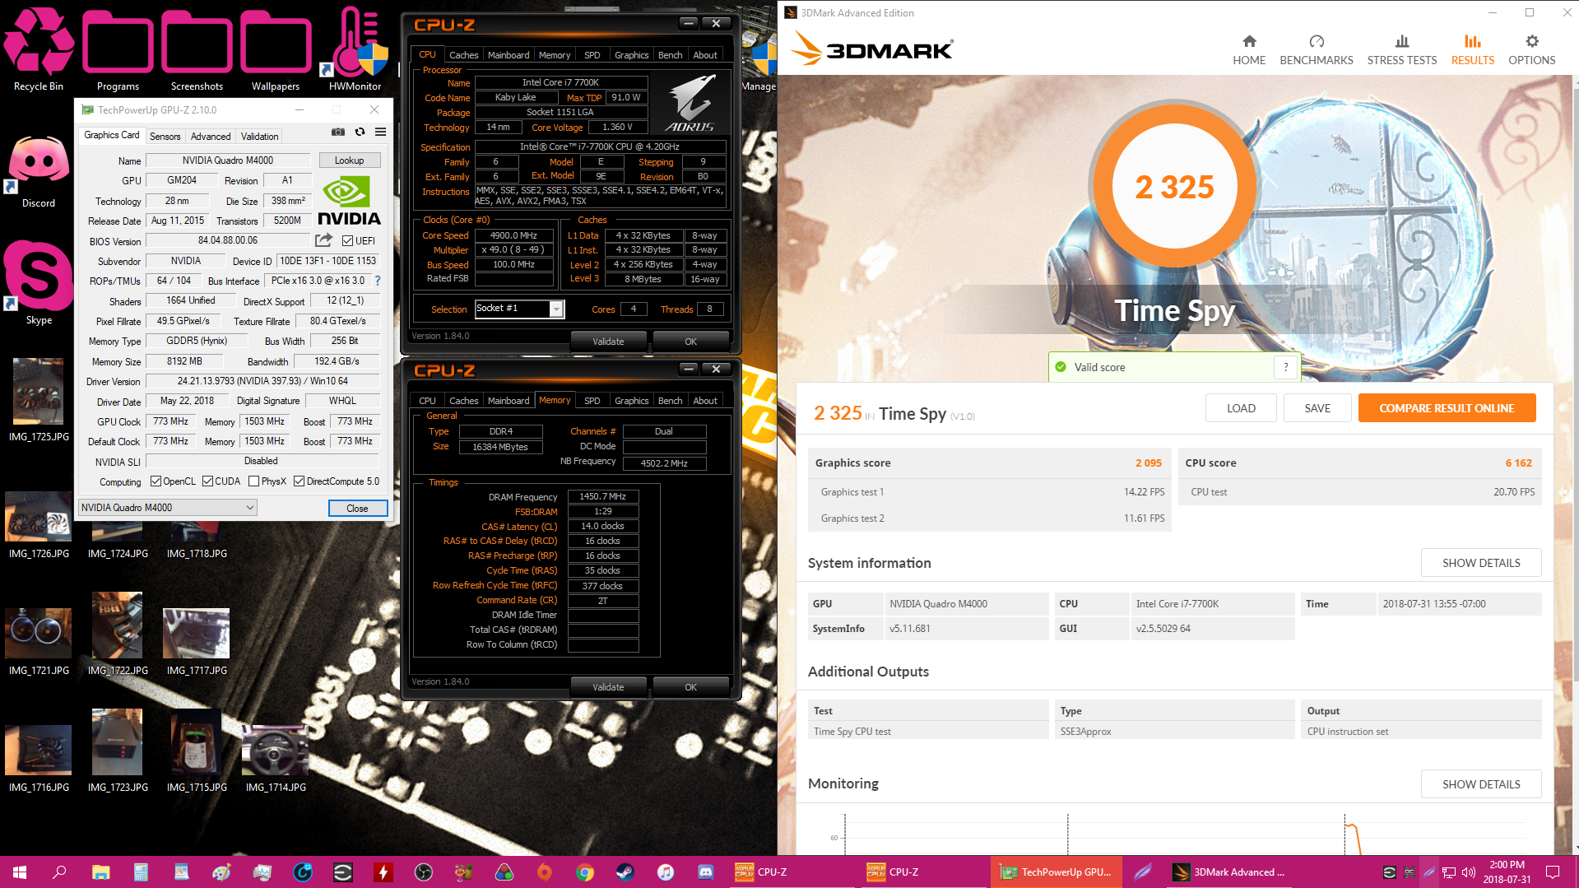Screen dimensions: 1579x888
Task: Open Bench tab in top CPU-Z window
Action: click(670, 55)
